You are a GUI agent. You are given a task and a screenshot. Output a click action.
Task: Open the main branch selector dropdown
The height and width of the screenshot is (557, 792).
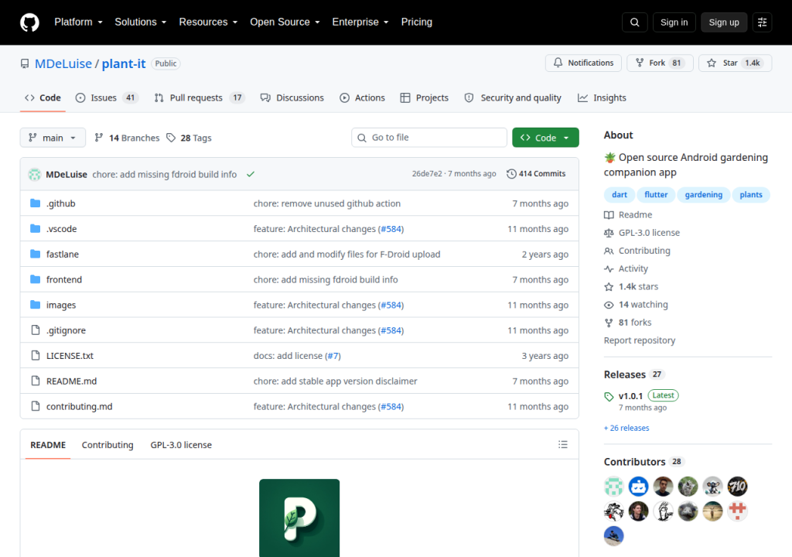coord(53,138)
